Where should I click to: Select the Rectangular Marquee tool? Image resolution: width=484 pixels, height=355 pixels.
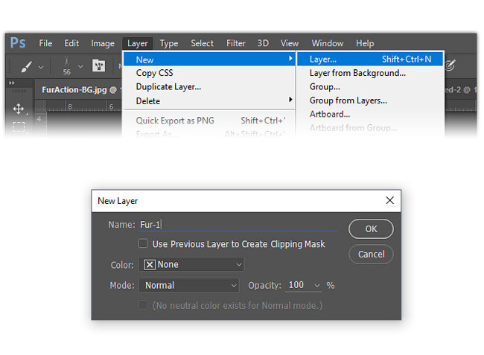tap(19, 127)
